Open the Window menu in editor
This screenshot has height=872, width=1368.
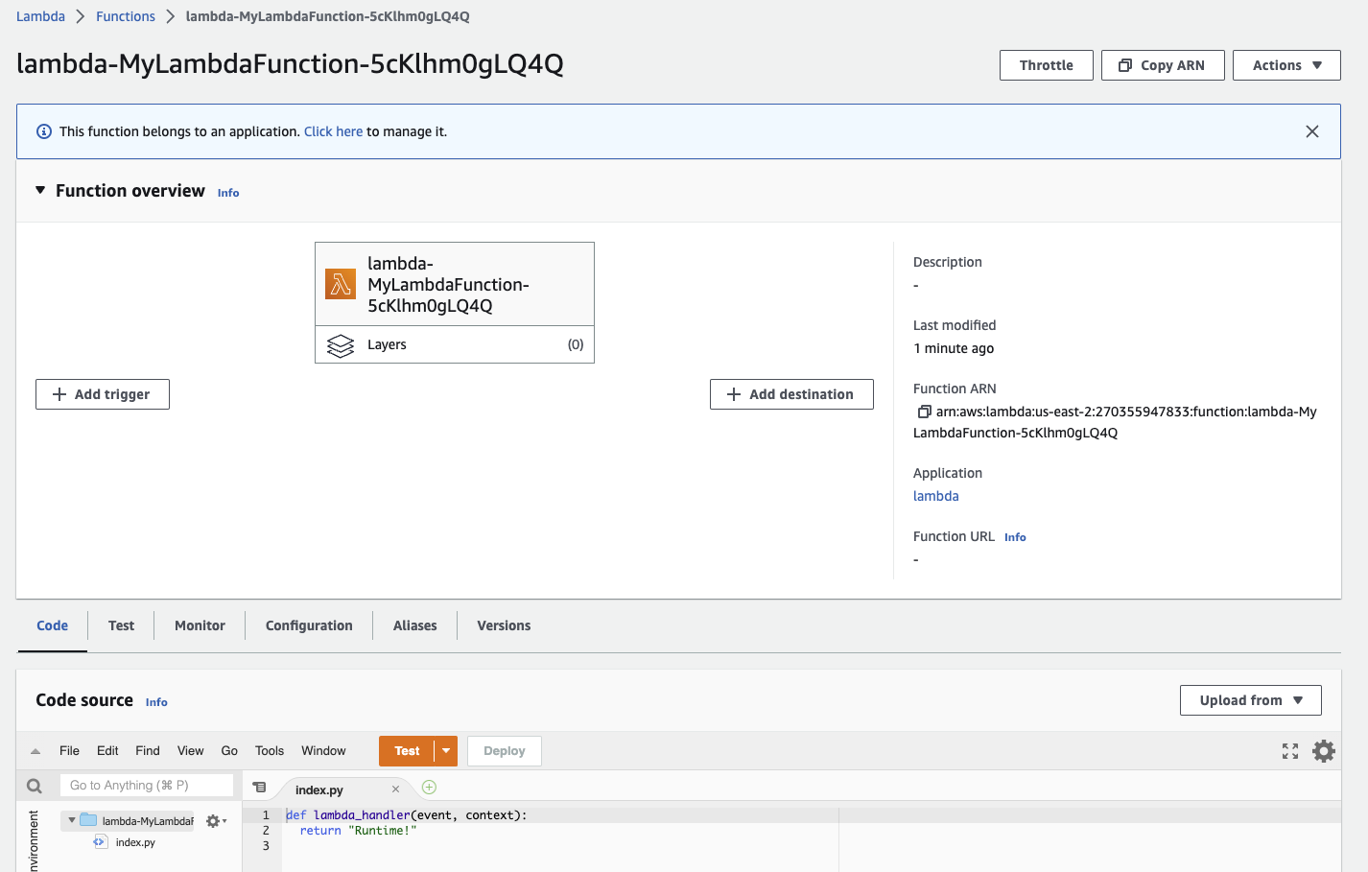[x=323, y=751]
